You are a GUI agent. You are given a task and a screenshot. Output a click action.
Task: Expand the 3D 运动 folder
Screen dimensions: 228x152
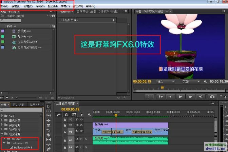point(4,139)
